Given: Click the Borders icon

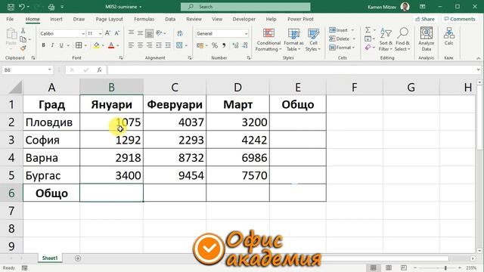Looking at the screenshot, I should point(79,45).
